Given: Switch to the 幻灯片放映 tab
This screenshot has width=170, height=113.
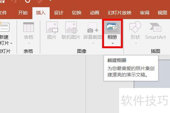Looking at the screenshot, I should click(x=120, y=13).
